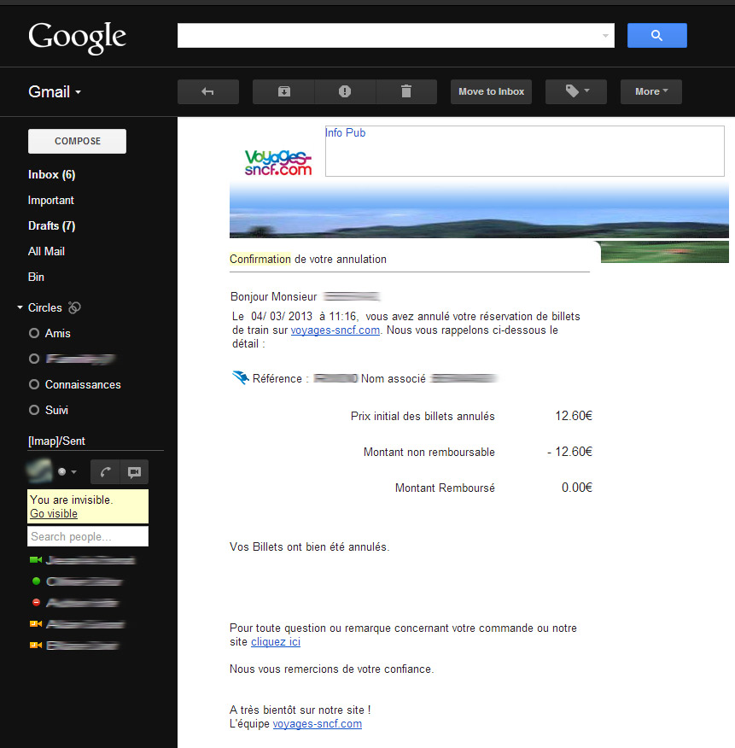The width and height of the screenshot is (735, 748).
Task: Select the Connaissances circle
Action: 82,384
